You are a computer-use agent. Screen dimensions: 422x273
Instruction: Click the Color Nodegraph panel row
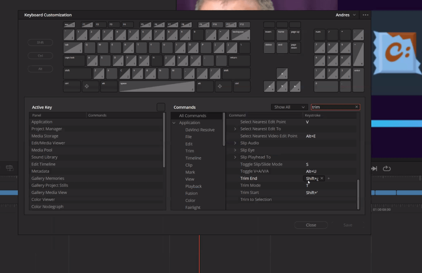(96, 207)
